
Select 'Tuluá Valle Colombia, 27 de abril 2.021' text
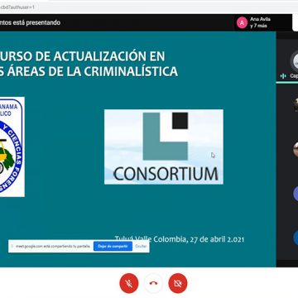[180, 239]
